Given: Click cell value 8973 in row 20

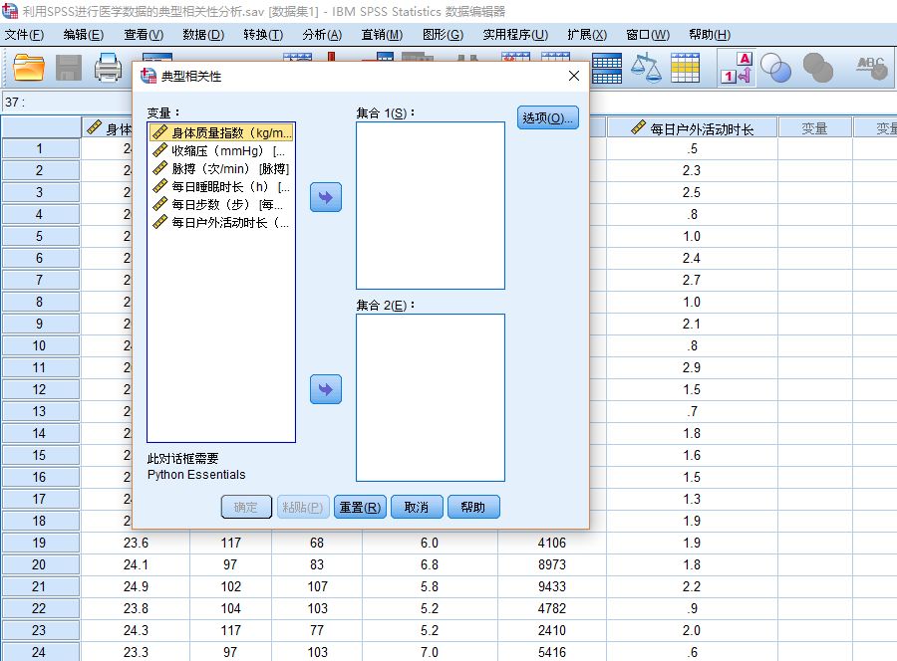Looking at the screenshot, I should pyautogui.click(x=551, y=564).
